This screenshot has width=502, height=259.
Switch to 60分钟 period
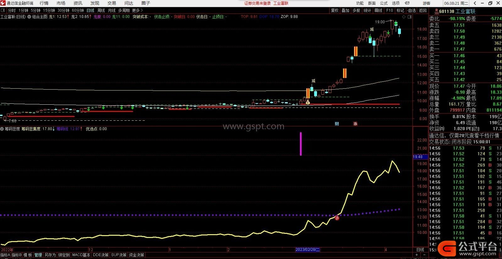(x=78, y=10)
